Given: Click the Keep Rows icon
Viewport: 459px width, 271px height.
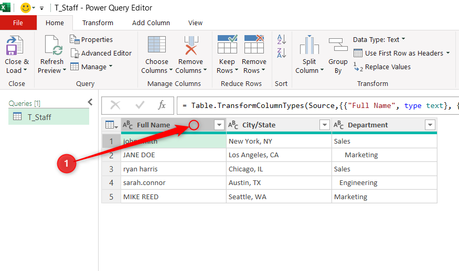Looking at the screenshot, I should coord(227,44).
